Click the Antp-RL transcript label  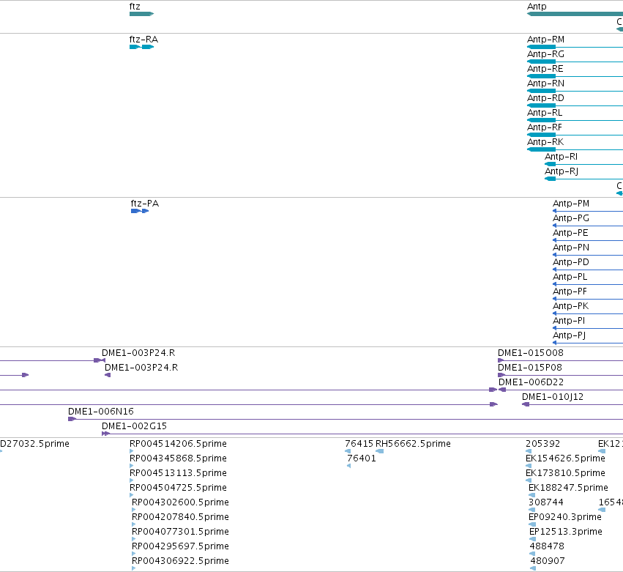tap(545, 113)
